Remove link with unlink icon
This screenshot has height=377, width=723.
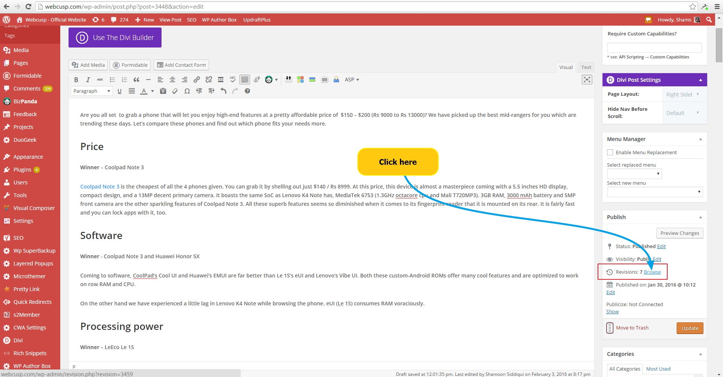pyautogui.click(x=209, y=80)
